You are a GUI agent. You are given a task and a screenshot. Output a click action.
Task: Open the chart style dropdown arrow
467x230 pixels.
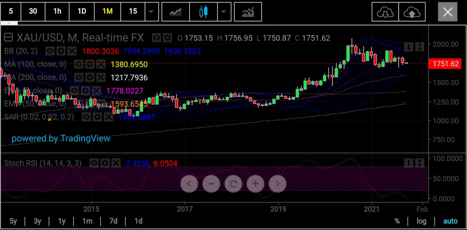224,12
